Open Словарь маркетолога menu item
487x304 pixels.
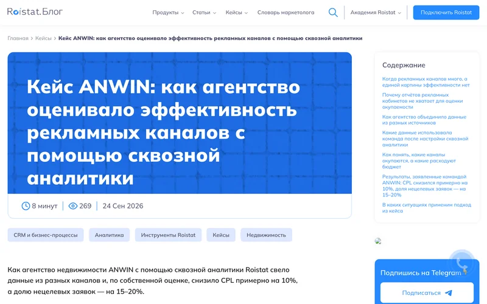pyautogui.click(x=286, y=12)
